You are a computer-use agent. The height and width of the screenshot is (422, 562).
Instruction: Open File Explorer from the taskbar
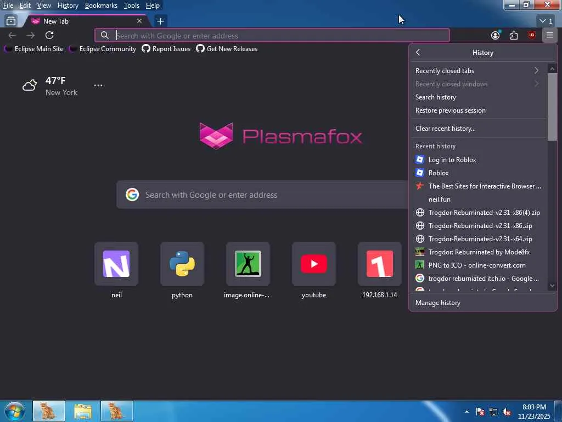(83, 411)
